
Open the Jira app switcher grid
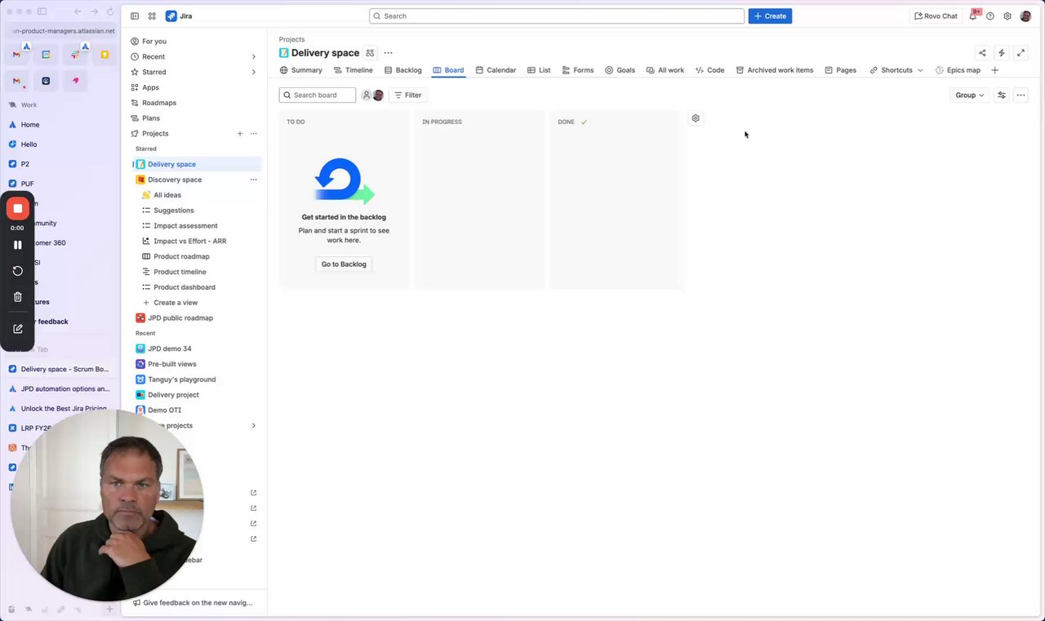tap(152, 16)
